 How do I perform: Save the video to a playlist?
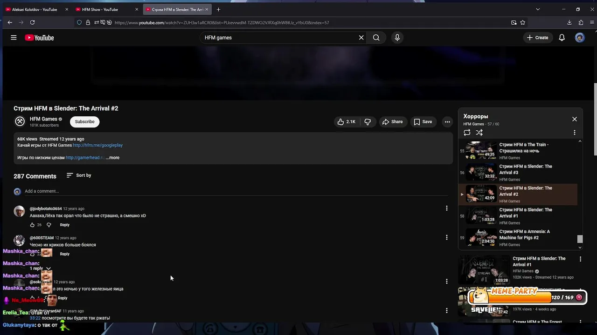[x=423, y=122]
